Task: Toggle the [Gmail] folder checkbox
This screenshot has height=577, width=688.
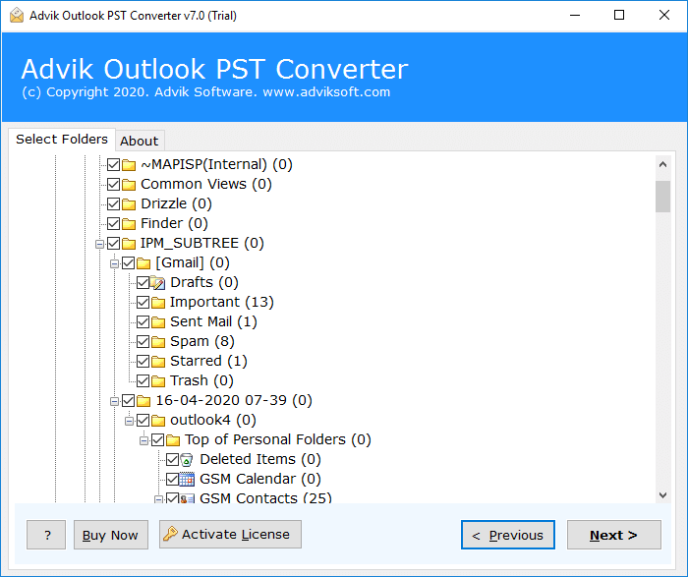Action: click(x=128, y=263)
